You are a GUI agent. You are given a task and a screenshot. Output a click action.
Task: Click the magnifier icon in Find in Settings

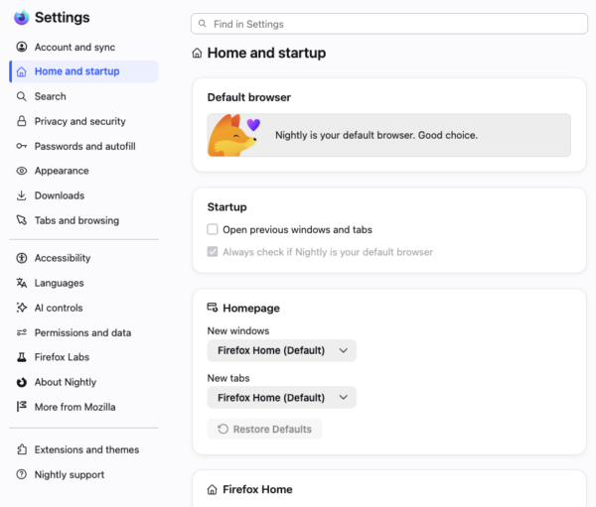203,24
